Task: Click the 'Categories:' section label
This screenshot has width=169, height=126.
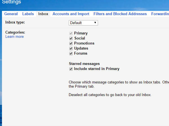Action: click(15, 32)
